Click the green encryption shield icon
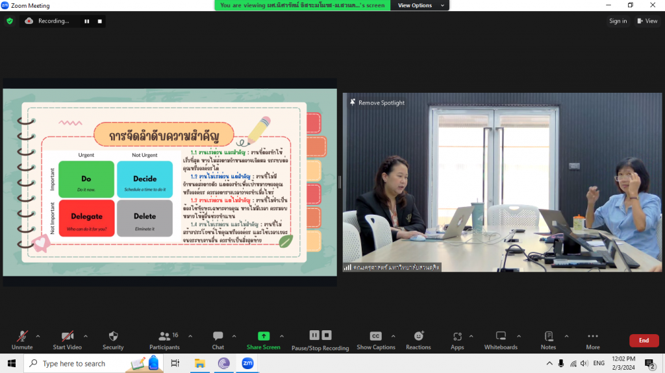The image size is (665, 373). (10, 21)
